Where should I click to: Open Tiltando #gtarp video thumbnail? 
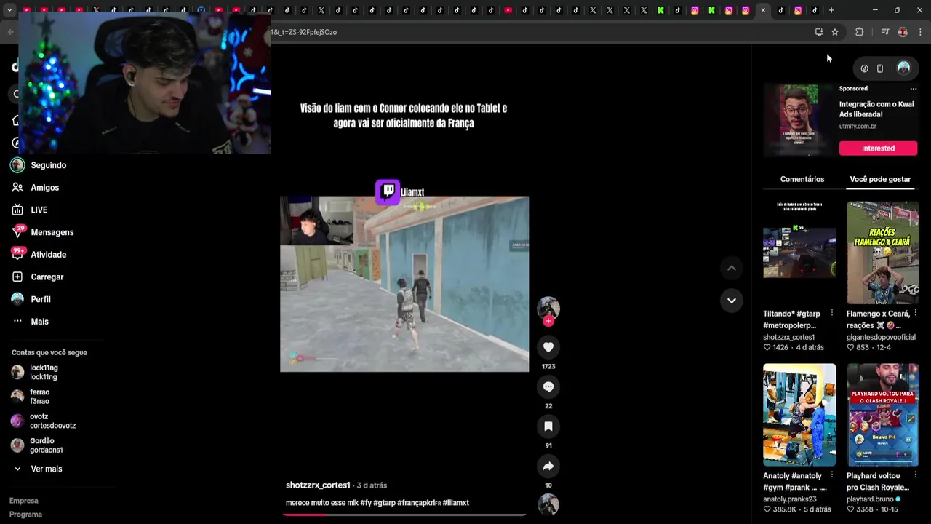(799, 253)
